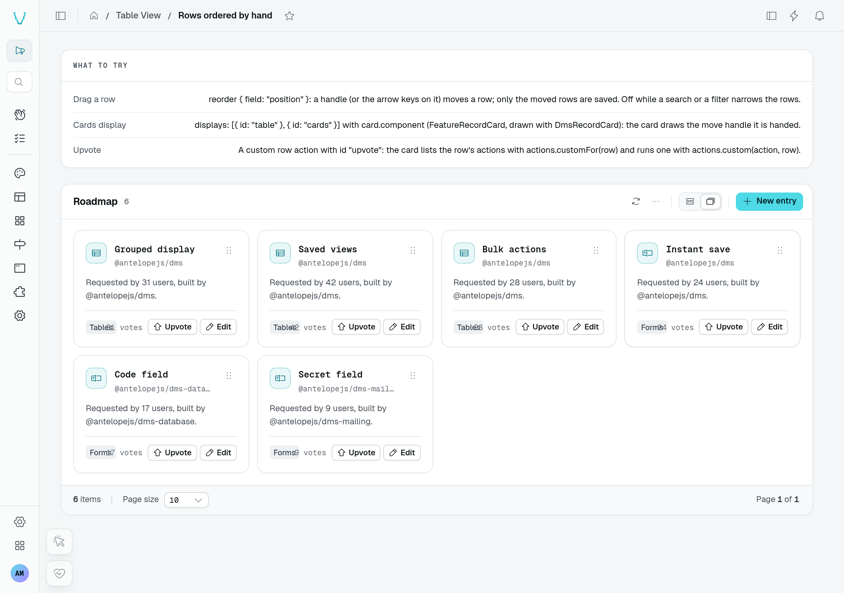Open the checklist sidebar icon
The image size is (844, 593).
[x=19, y=138]
